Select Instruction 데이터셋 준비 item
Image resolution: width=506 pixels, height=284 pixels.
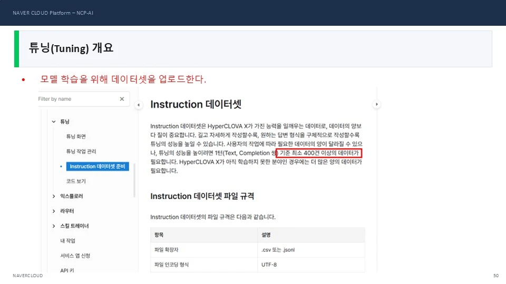pyautogui.click(x=98, y=167)
